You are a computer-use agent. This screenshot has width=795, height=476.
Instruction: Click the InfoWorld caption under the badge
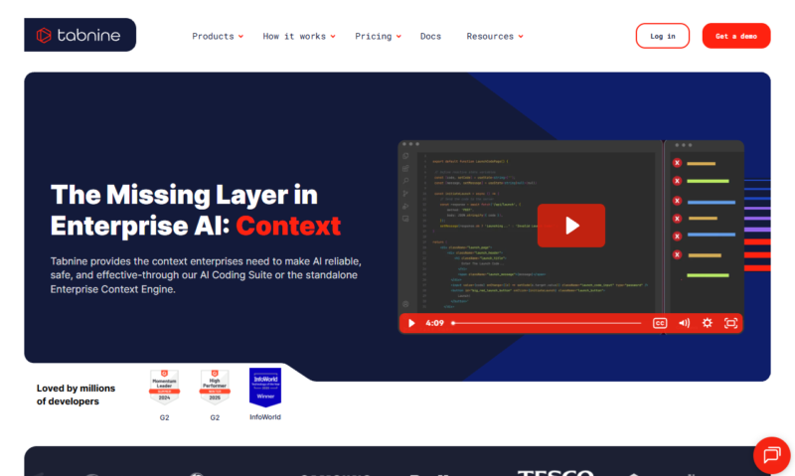pyautogui.click(x=265, y=417)
